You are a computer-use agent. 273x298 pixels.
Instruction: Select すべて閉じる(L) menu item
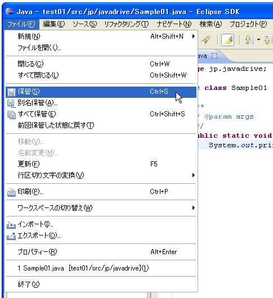pos(101,75)
